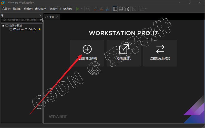205x128 pixels.
Task: Open the 选项卡(T) menu
Action: [x=55, y=9]
